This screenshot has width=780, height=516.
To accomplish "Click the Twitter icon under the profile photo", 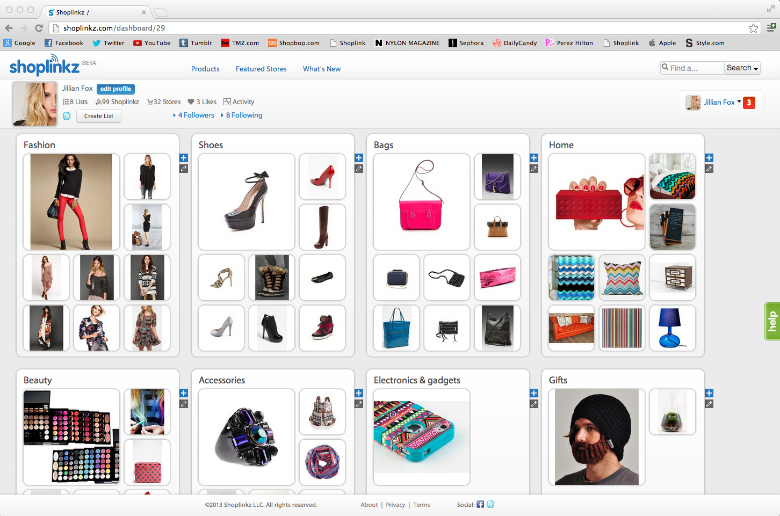I will coord(66,115).
